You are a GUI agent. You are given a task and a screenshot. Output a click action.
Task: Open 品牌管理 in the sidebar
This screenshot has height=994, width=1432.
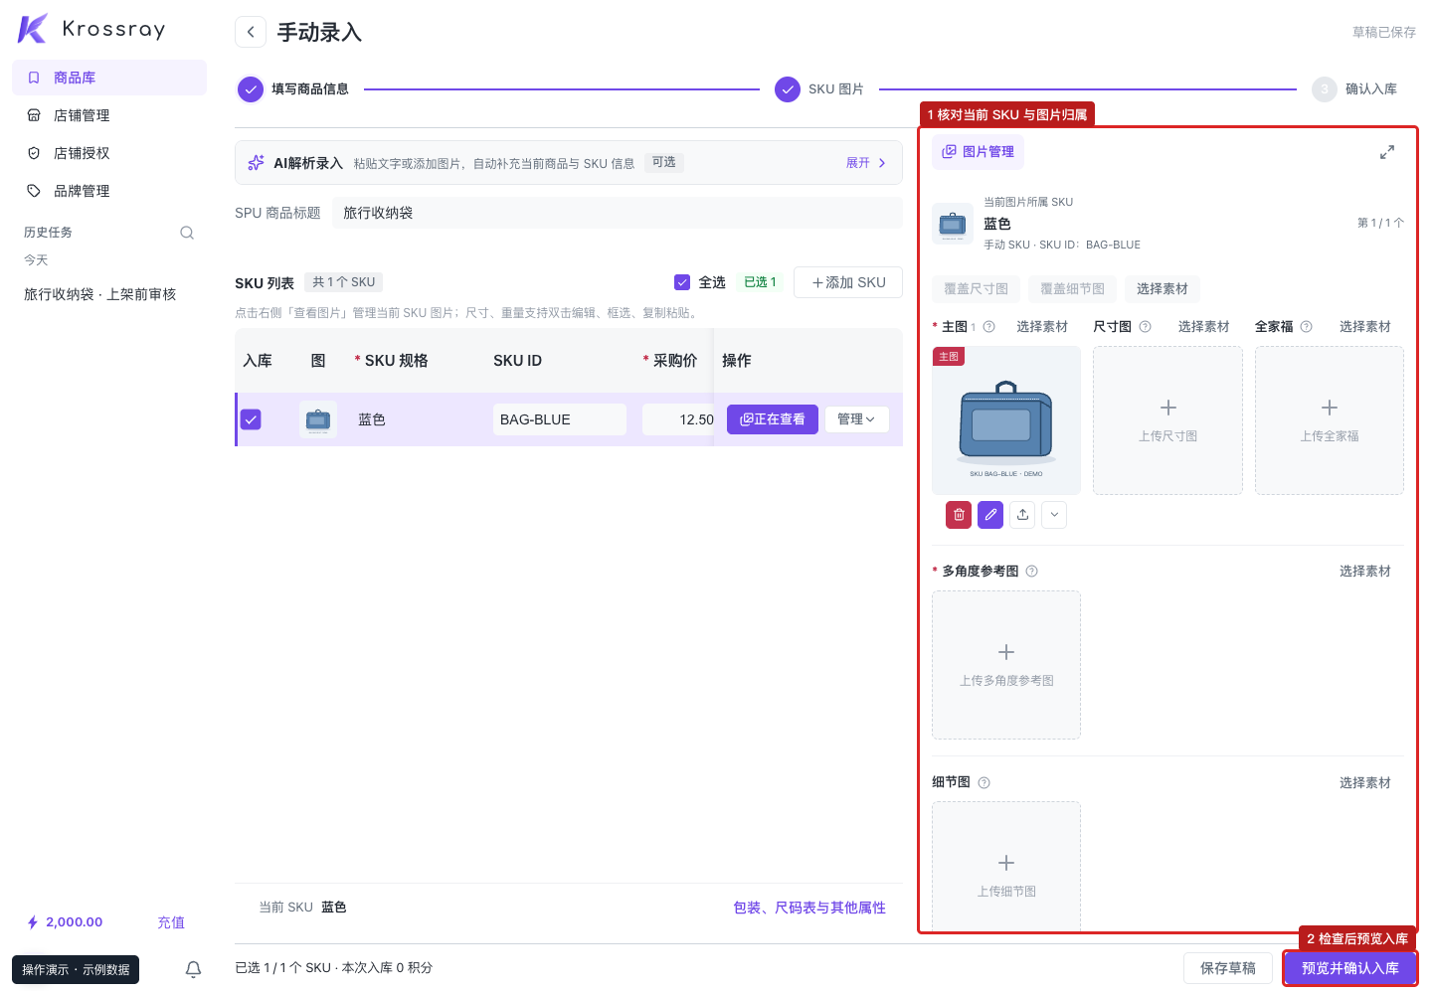click(109, 191)
